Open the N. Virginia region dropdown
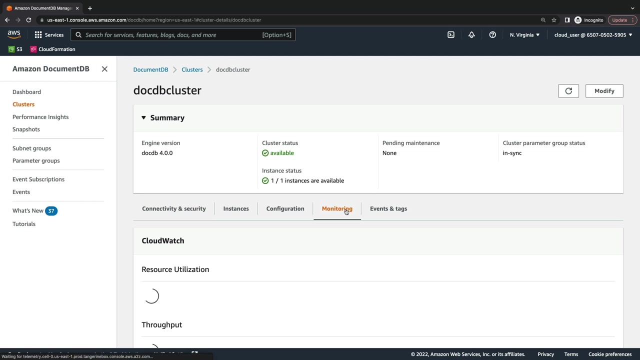 pyautogui.click(x=524, y=35)
